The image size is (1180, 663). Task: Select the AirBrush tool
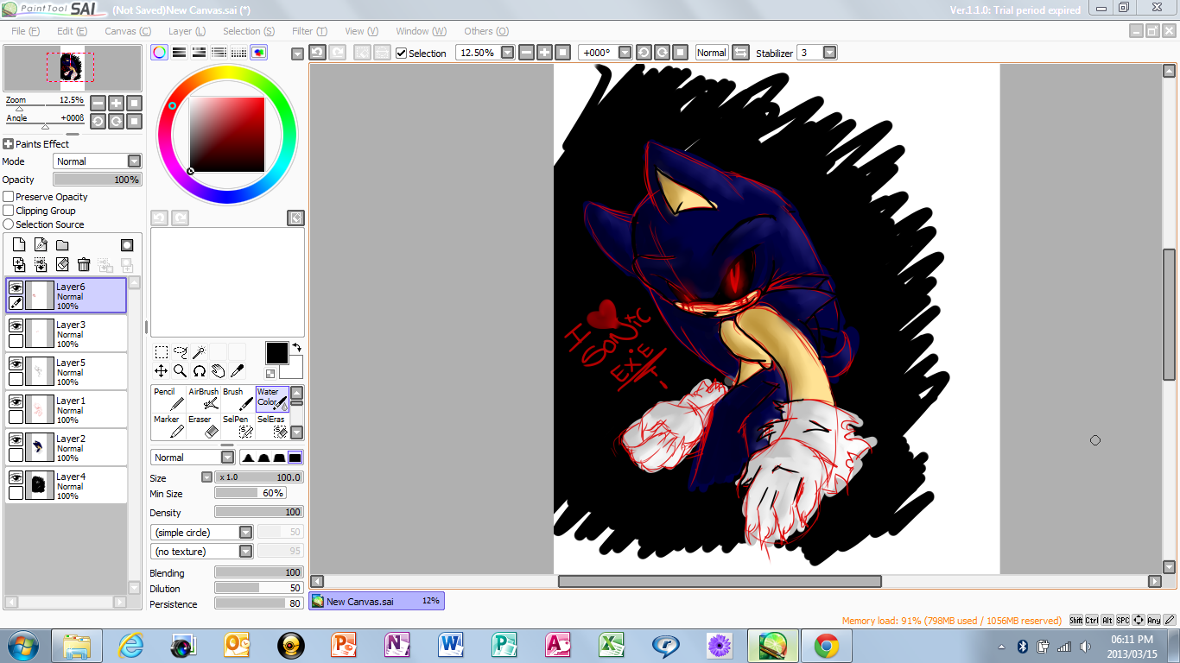tap(203, 399)
